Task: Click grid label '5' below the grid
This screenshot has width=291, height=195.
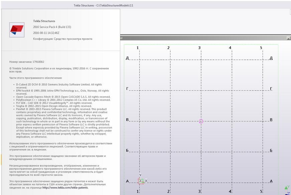Action: click(261, 191)
